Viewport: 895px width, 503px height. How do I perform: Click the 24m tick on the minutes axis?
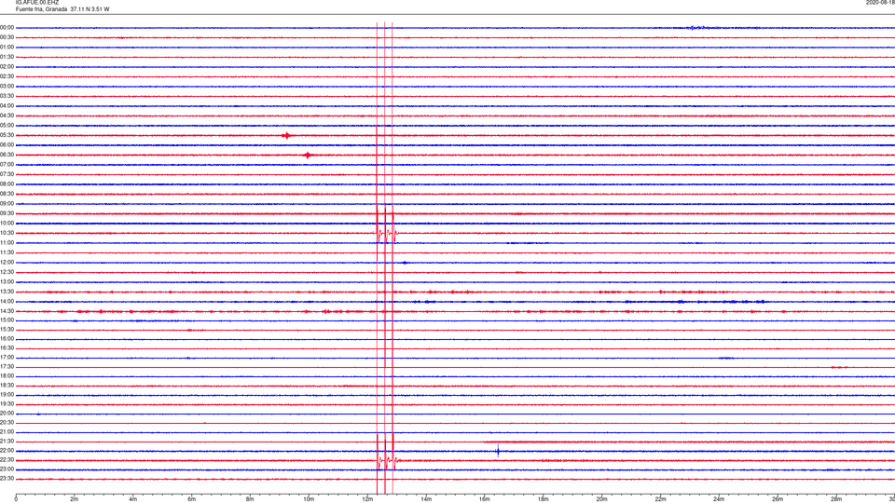click(x=719, y=499)
